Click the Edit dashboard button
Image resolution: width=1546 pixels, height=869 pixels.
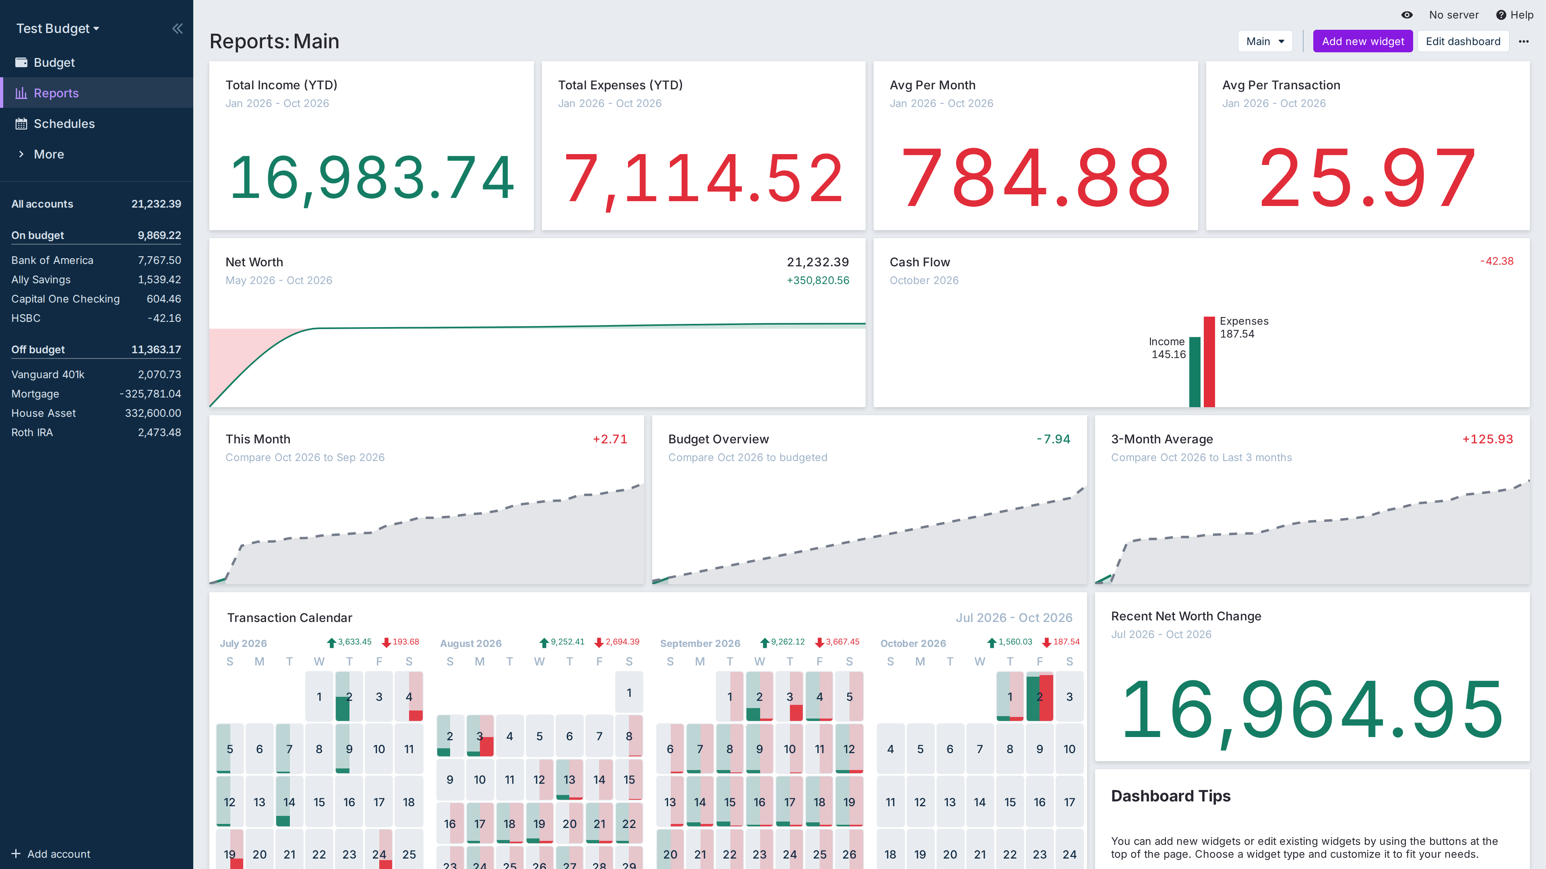(x=1463, y=41)
